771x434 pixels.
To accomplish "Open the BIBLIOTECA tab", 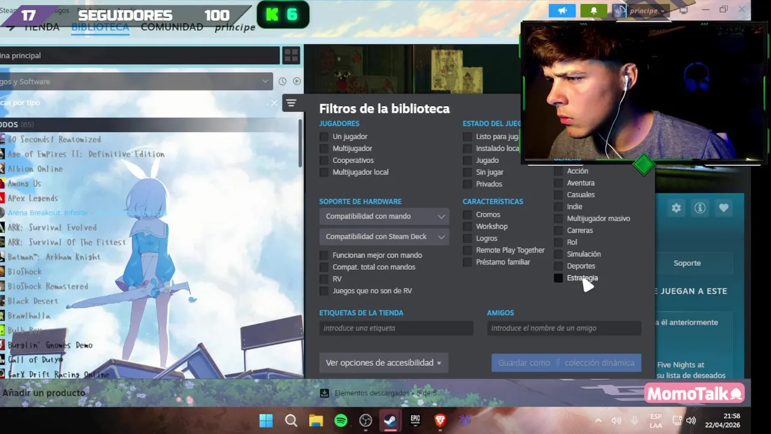I will coord(100,27).
